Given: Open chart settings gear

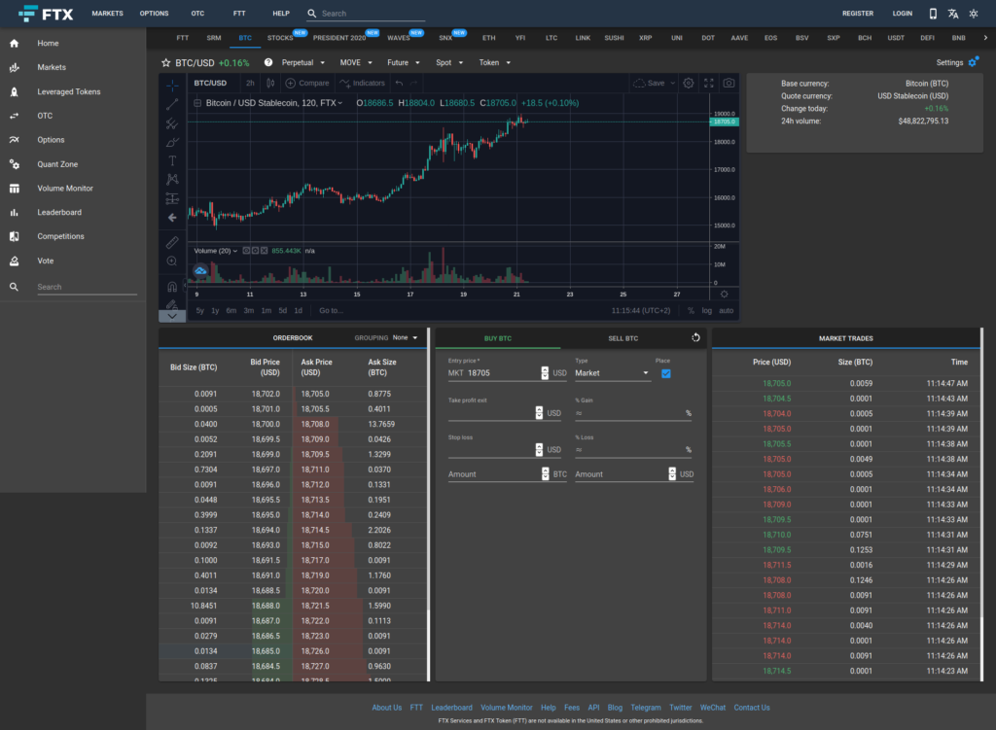Looking at the screenshot, I should [x=689, y=84].
